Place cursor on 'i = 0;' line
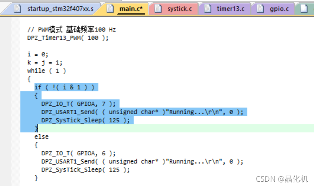Screen dimensions: 314x186 (38, 54)
